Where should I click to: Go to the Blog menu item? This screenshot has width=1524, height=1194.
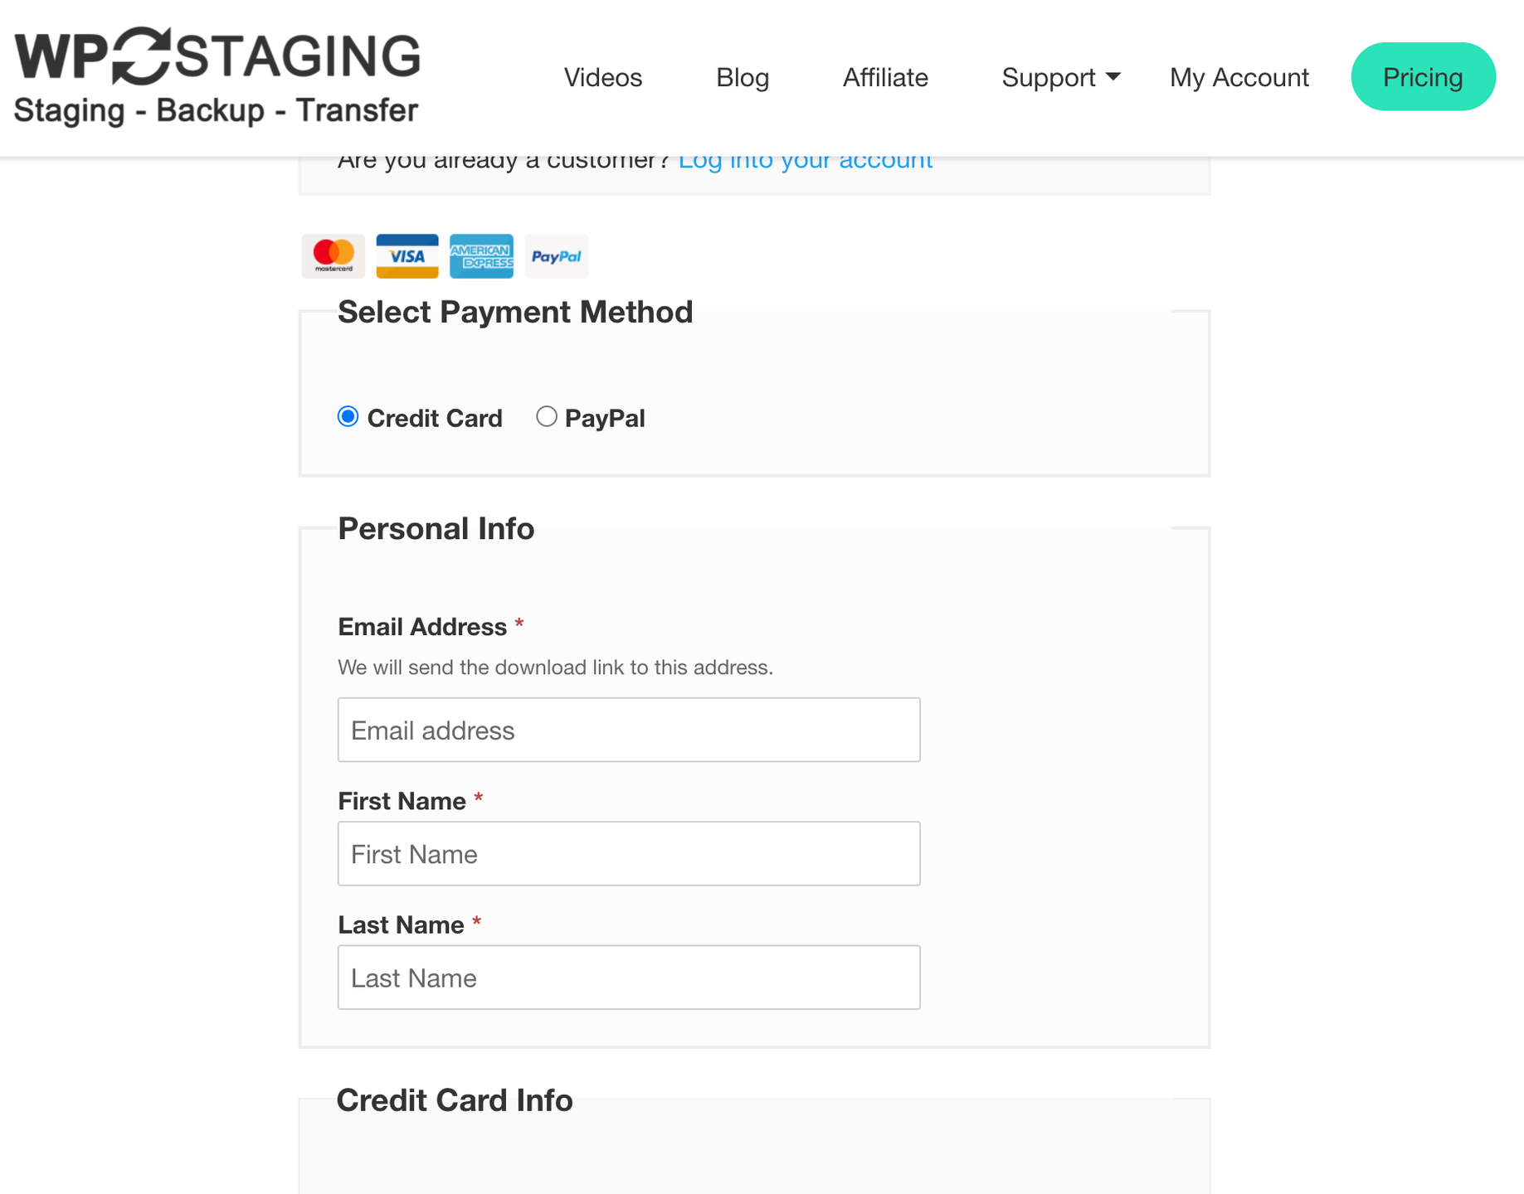click(743, 77)
